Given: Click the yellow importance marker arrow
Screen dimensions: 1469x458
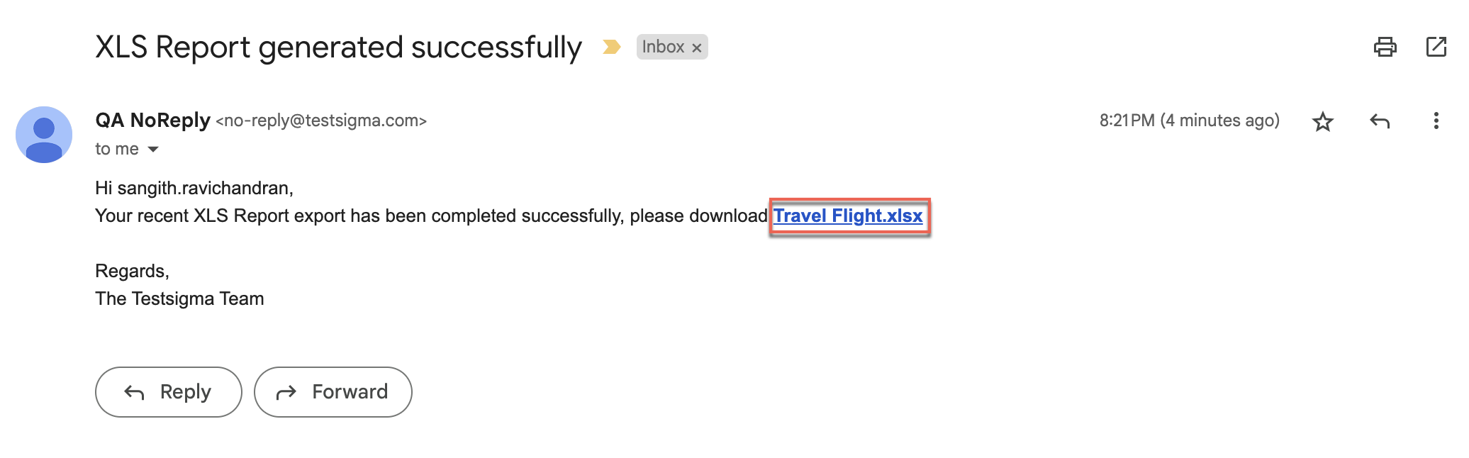Looking at the screenshot, I should pos(610,47).
